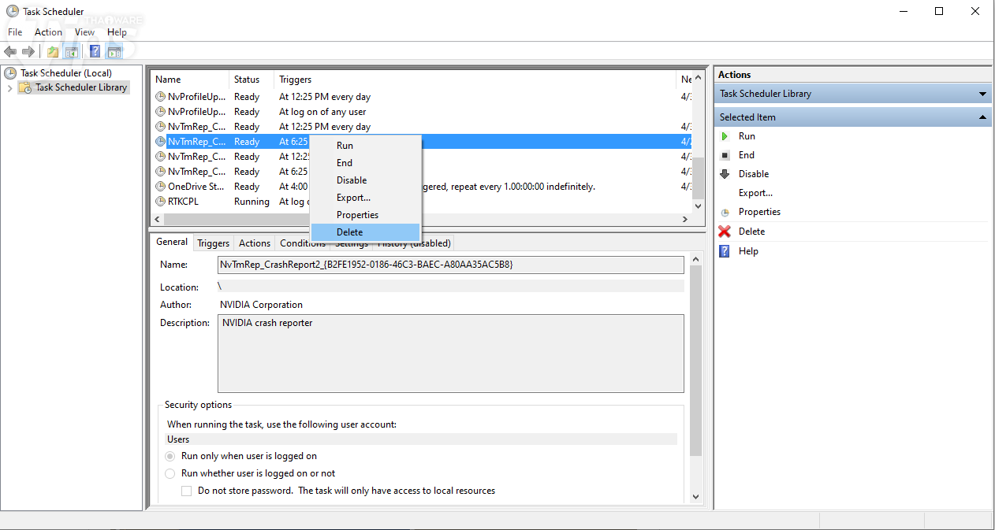Click the Back arrow in the toolbar
This screenshot has width=995, height=530.
(10, 52)
